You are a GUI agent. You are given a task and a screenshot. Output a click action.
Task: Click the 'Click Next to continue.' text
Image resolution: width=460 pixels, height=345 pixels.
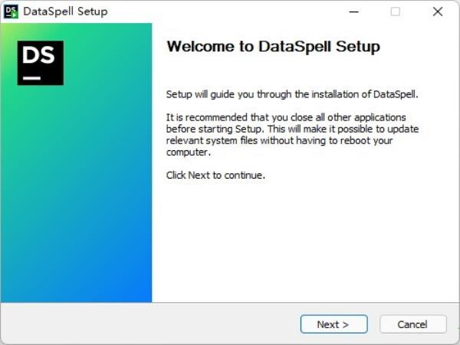[215, 176]
